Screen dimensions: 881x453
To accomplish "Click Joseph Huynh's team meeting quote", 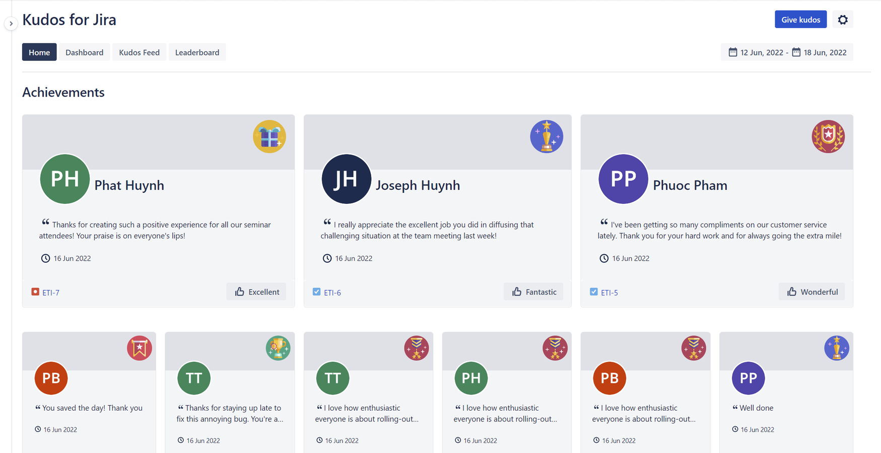I will [x=427, y=230].
